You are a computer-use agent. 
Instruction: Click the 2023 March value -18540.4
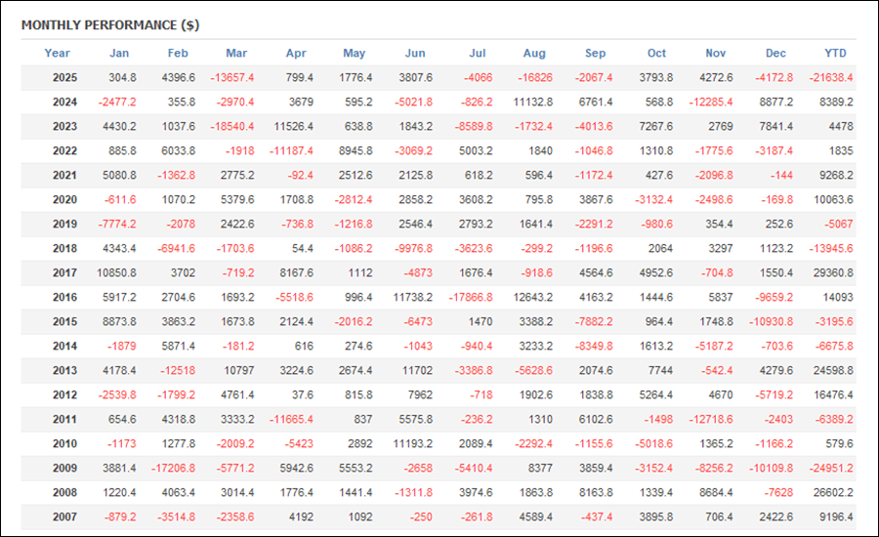pos(230,126)
